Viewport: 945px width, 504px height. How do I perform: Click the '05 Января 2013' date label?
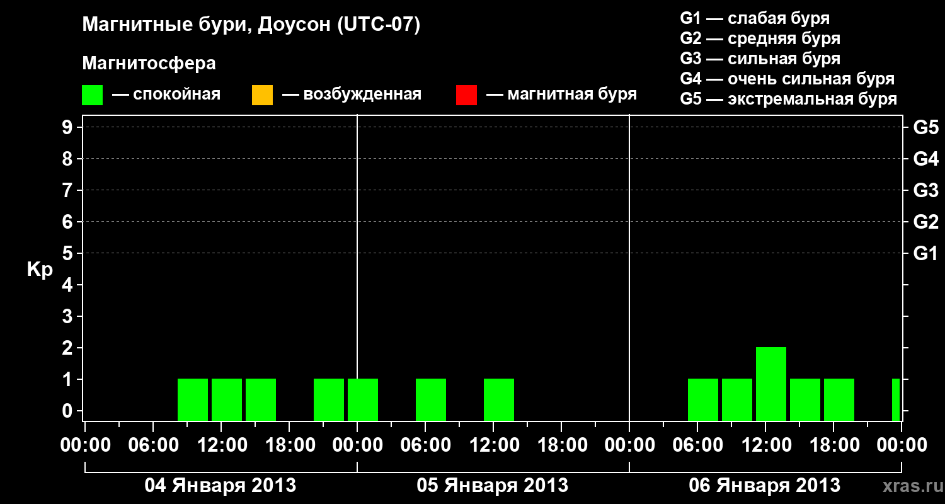point(493,486)
